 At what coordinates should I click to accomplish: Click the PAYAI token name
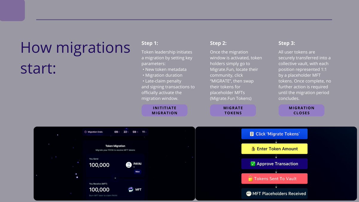click(137, 164)
